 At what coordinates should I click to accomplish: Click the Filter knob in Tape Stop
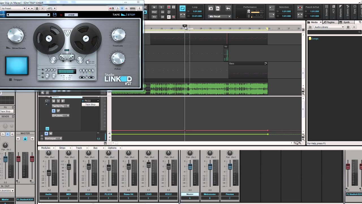tap(118, 58)
